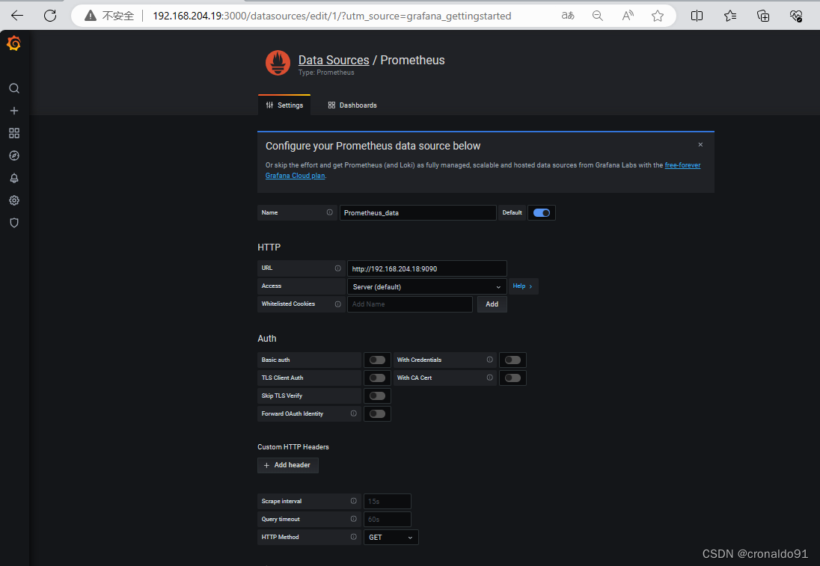
Task: Enable the Skip TLS Verify switch
Action: (x=377, y=396)
